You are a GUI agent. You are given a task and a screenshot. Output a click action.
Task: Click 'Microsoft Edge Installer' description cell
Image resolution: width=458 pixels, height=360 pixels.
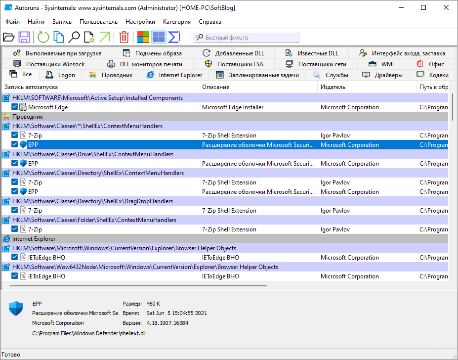233,107
